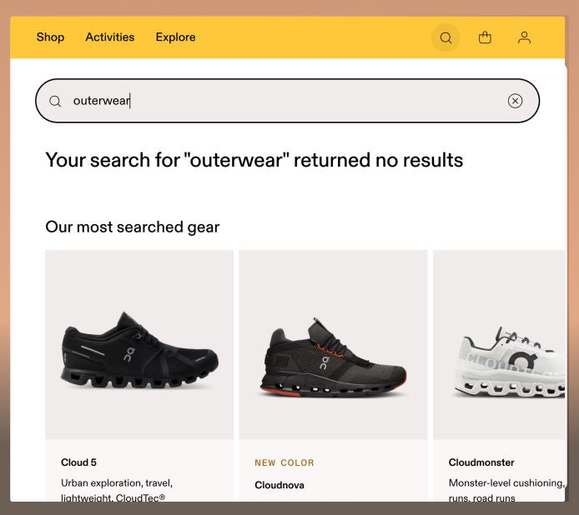579x515 pixels.
Task: Open the account profile icon
Action: coord(524,37)
